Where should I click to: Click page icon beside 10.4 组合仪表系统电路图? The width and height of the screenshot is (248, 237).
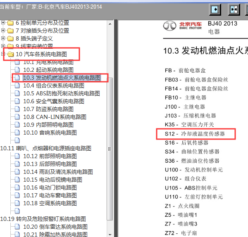17,85
